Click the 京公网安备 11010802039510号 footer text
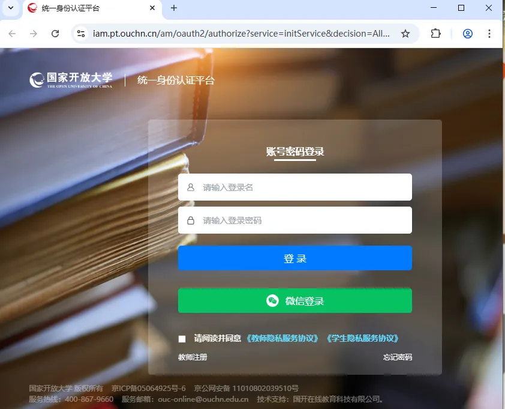The image size is (505, 409). (246, 388)
